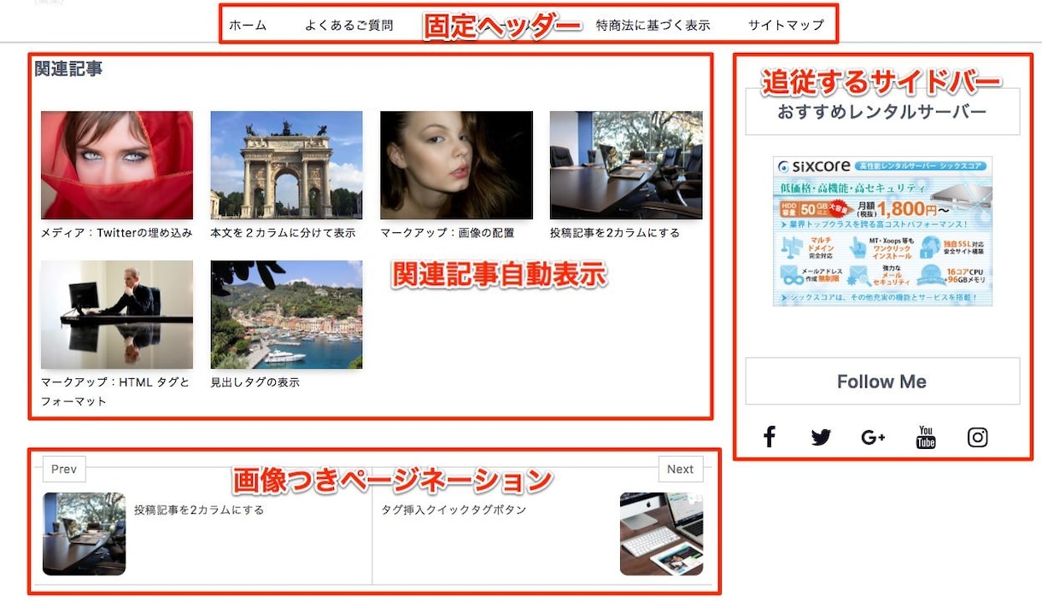Open next post link タグ挿入クイックタグボタン
1042x606 pixels.
tap(454, 510)
